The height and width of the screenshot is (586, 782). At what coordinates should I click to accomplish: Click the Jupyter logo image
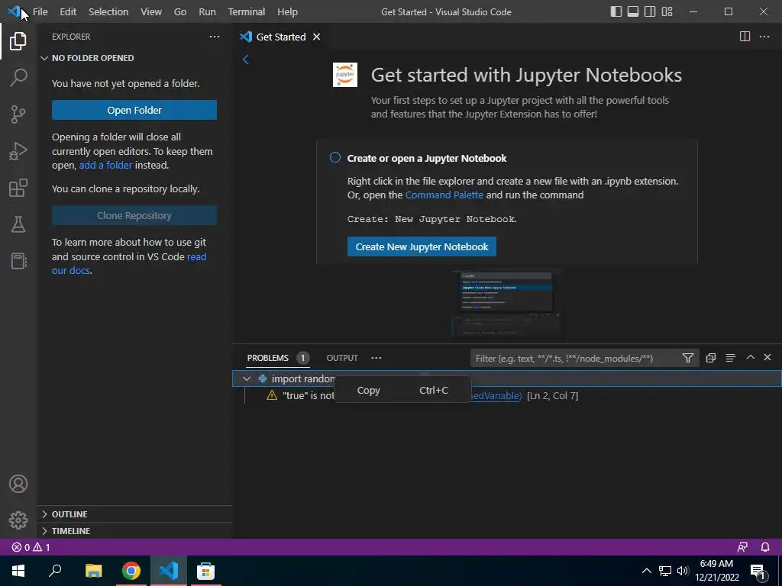coord(345,75)
